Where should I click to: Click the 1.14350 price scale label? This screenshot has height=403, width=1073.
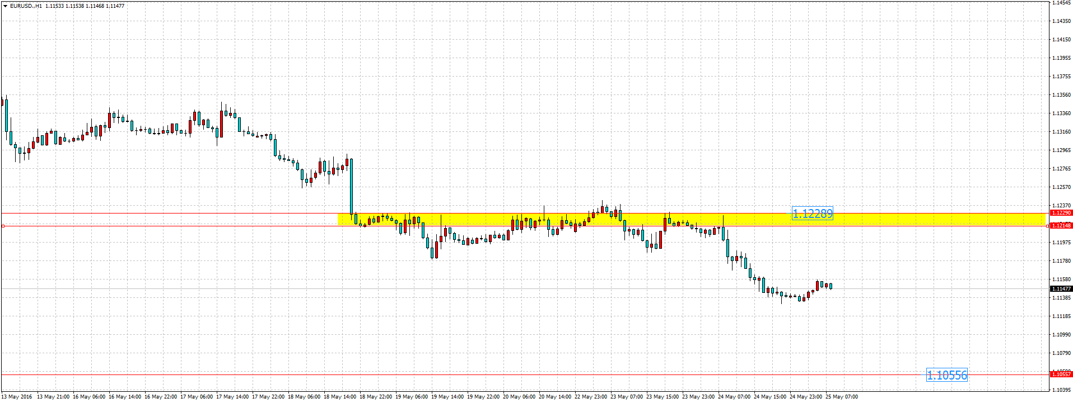click(x=1061, y=21)
